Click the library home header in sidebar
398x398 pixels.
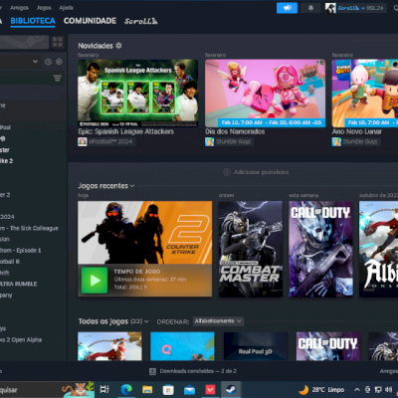pyautogui.click(x=33, y=91)
